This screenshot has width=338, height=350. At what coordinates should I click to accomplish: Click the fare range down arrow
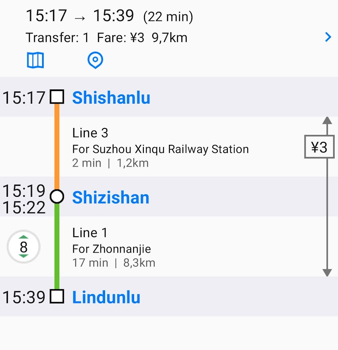coord(327,273)
